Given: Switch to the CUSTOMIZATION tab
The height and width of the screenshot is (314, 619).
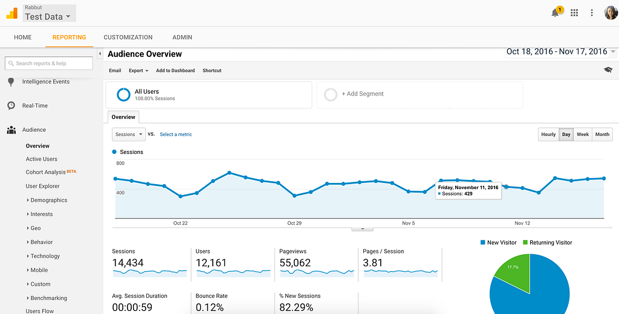Looking at the screenshot, I should coord(128,37).
